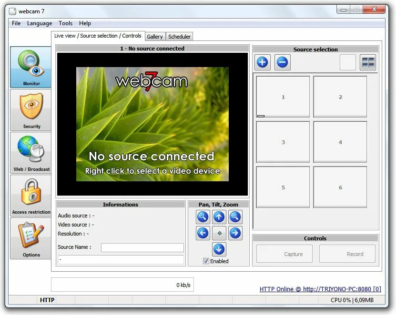Pan camera left with the left arrow
The height and width of the screenshot is (315, 396).
click(203, 233)
